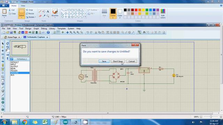223x125 pixels.
Task: Switch to Paint's View ribbon tab
Action: coord(23,6)
